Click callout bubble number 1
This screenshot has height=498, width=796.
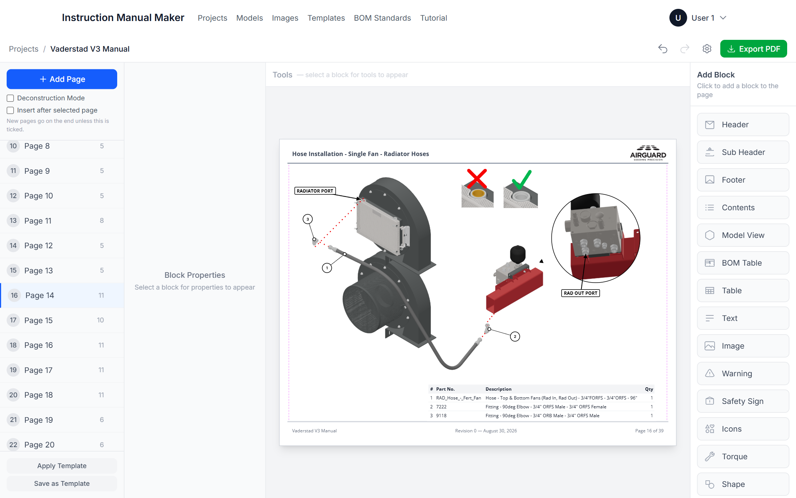click(x=327, y=268)
